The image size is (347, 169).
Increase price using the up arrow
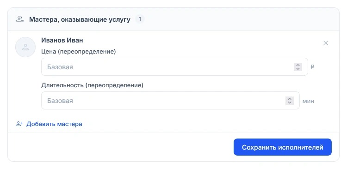(298, 65)
